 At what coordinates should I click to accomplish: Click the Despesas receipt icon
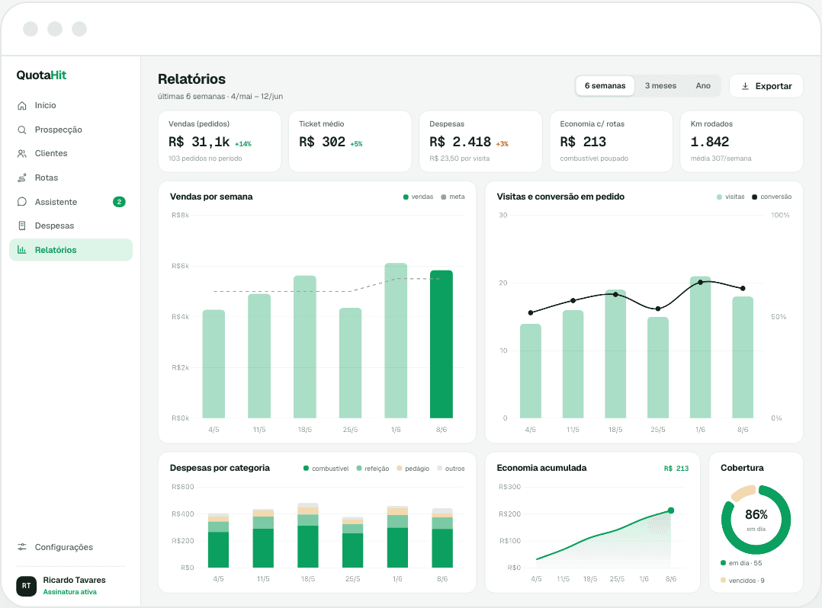click(22, 226)
